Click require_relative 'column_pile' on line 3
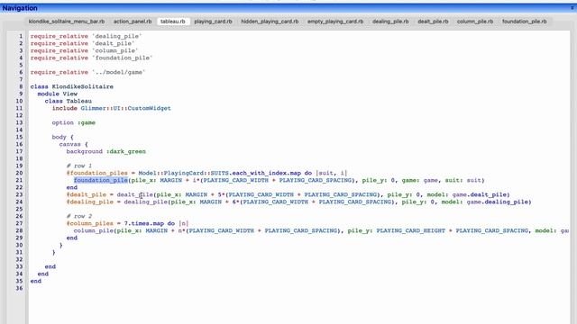 84,50
